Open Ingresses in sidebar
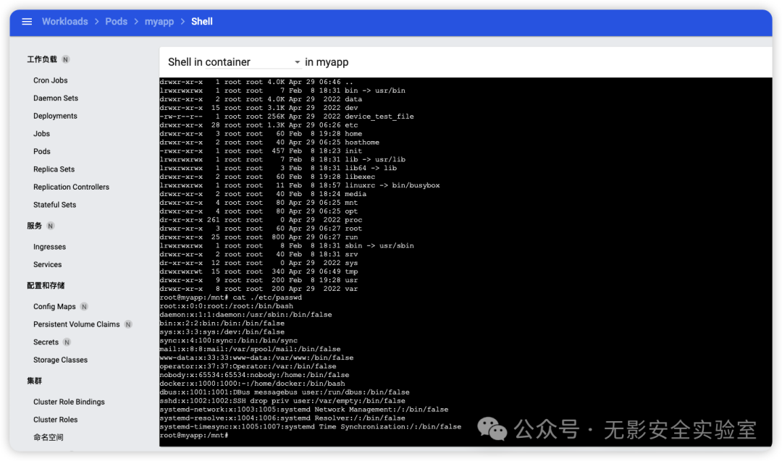 pyautogui.click(x=49, y=247)
